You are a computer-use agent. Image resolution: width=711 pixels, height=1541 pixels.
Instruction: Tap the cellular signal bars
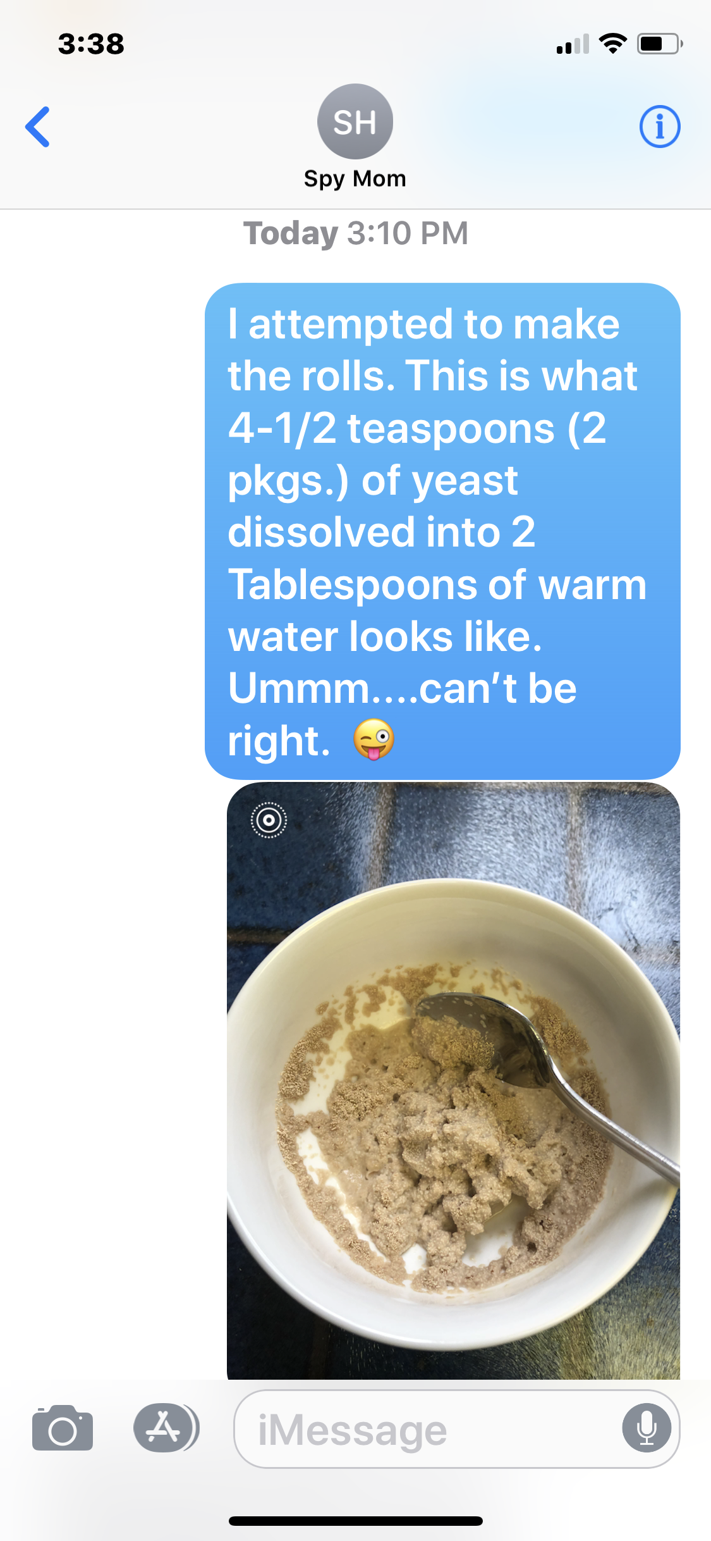pyautogui.click(x=573, y=44)
